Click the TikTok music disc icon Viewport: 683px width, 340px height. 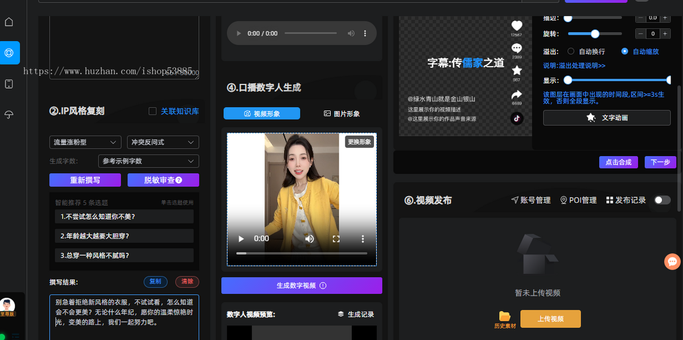pyautogui.click(x=517, y=118)
